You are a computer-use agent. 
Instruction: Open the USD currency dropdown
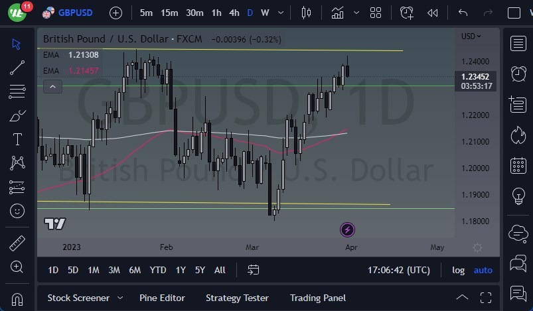pyautogui.click(x=471, y=36)
